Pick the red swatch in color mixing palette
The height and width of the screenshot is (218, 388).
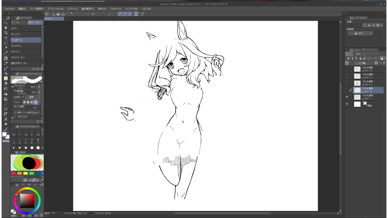tap(14, 173)
